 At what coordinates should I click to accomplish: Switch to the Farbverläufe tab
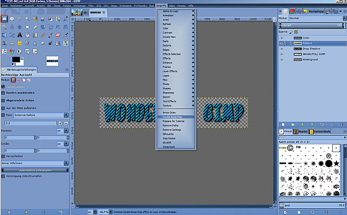320,132
